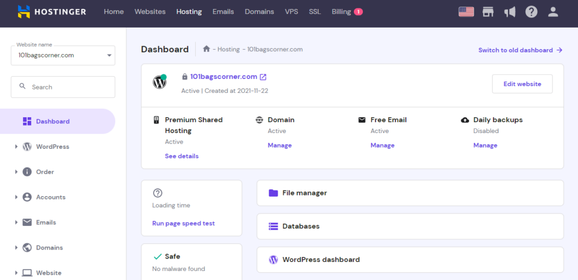Open Billing in top navigation
This screenshot has height=280, width=578.
coord(341,12)
